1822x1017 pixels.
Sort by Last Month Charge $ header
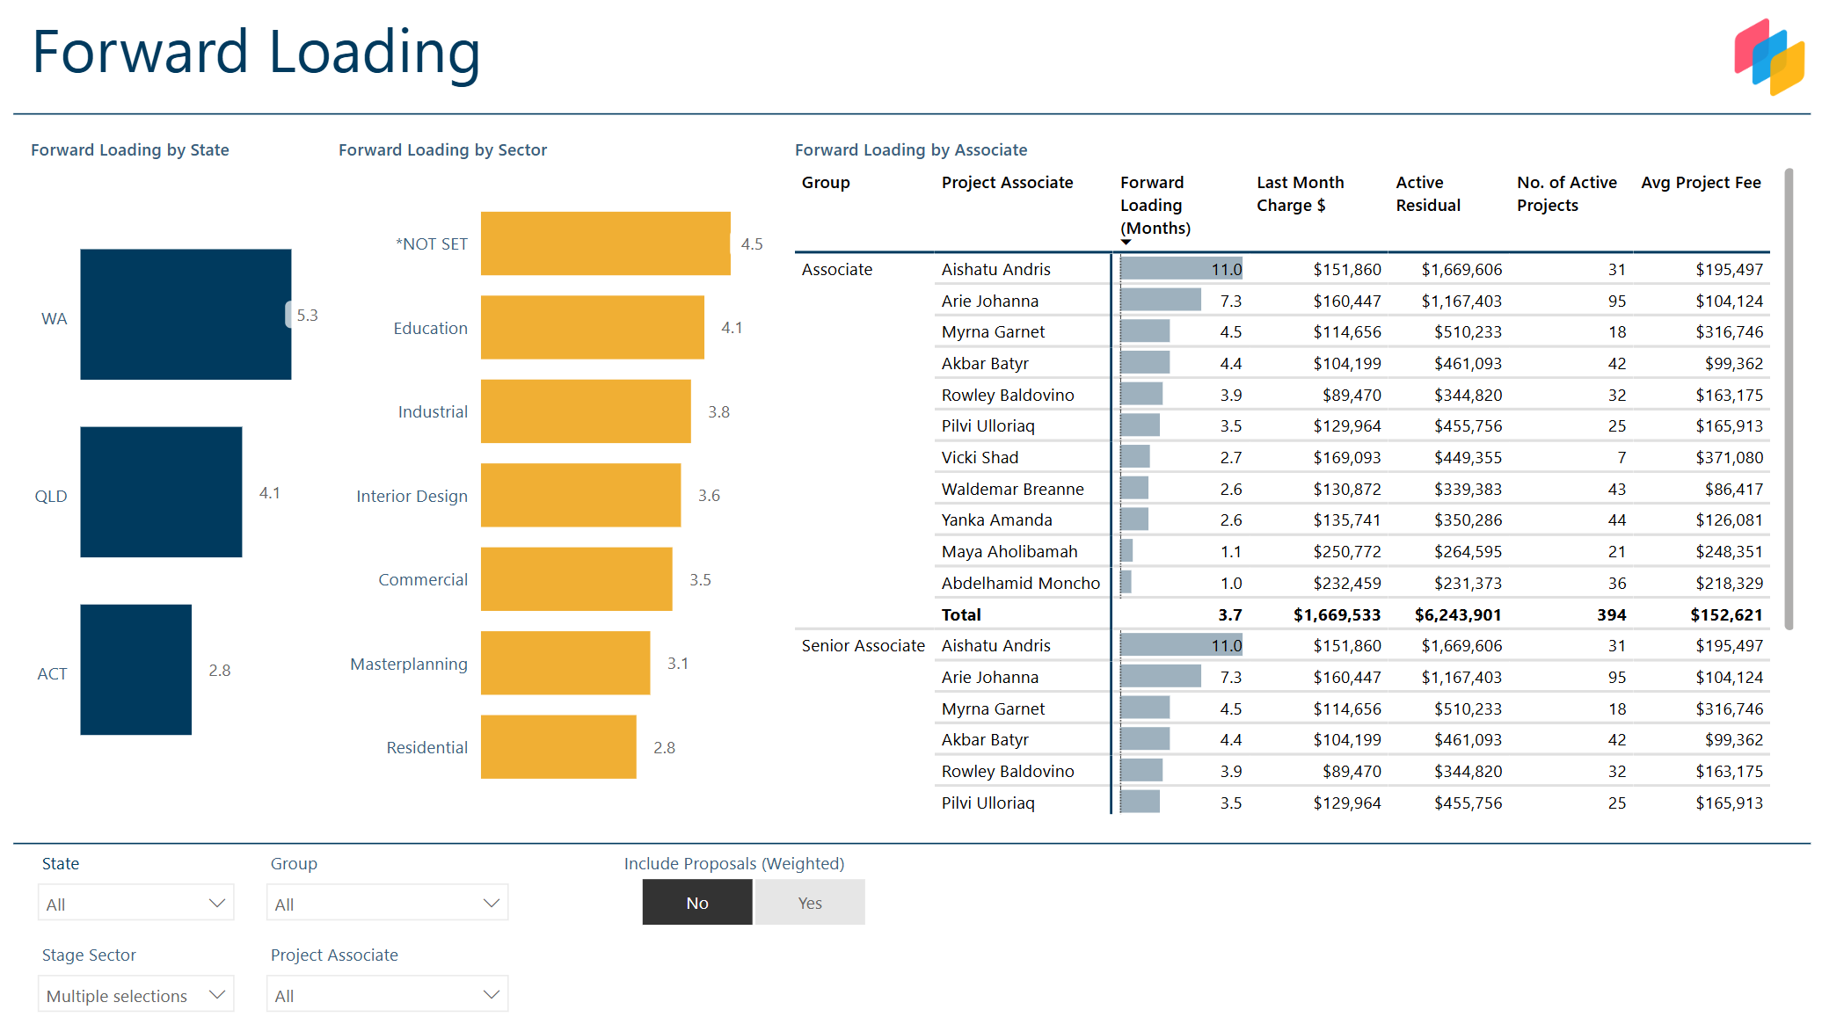click(x=1300, y=194)
